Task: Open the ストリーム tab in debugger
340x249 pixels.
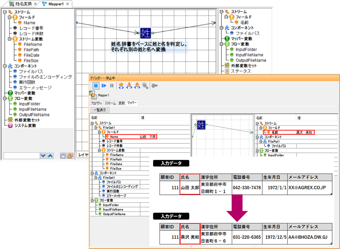Action: coord(110,103)
